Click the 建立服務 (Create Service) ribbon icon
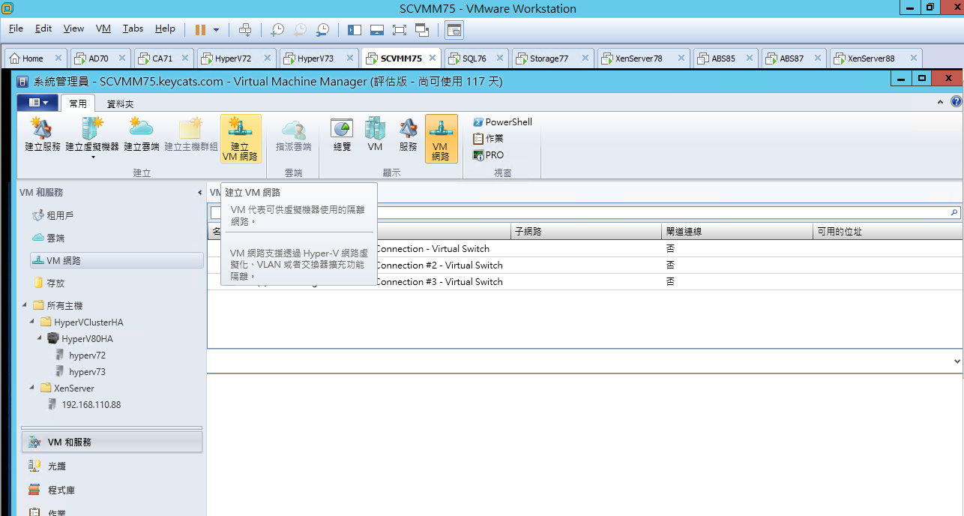This screenshot has width=964, height=516. pos(43,135)
